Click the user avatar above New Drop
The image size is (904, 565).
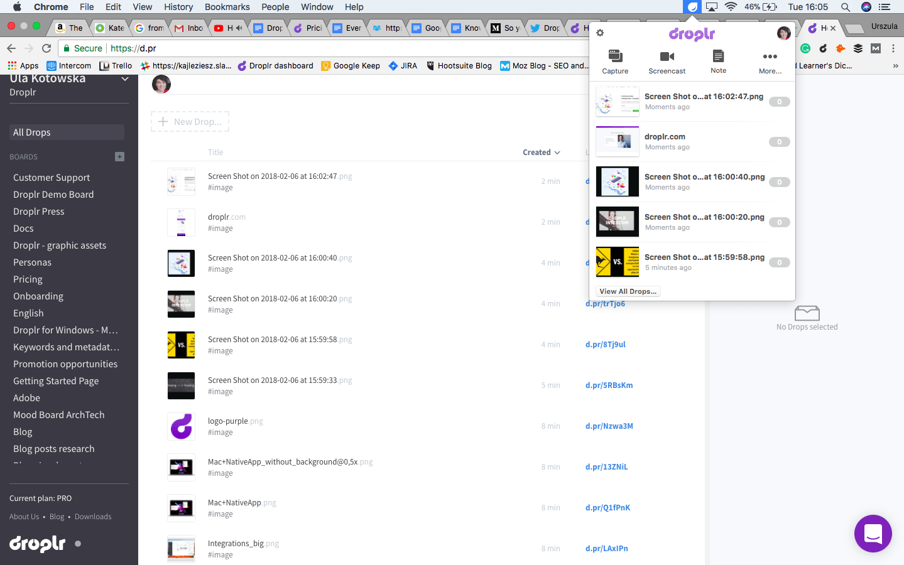coord(161,84)
